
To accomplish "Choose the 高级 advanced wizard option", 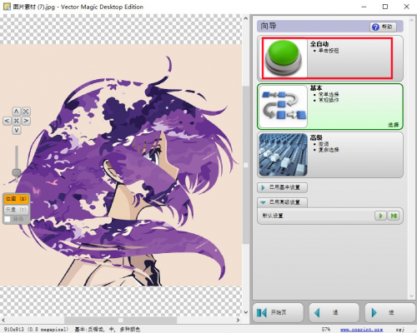I will tap(330, 155).
